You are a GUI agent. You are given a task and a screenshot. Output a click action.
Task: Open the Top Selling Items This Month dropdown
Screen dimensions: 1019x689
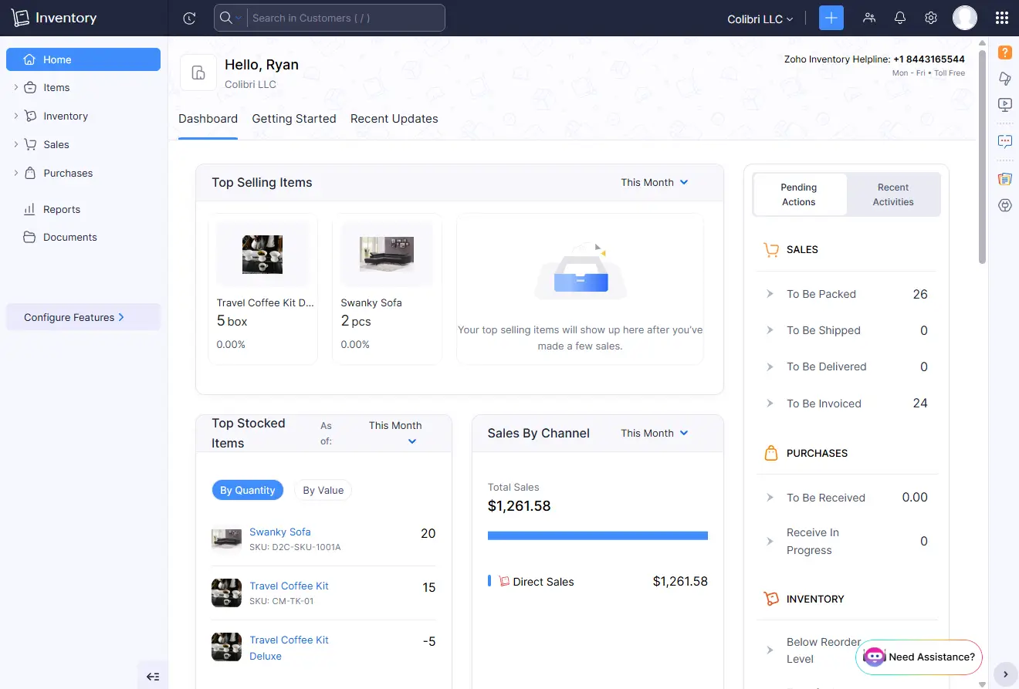[654, 182]
